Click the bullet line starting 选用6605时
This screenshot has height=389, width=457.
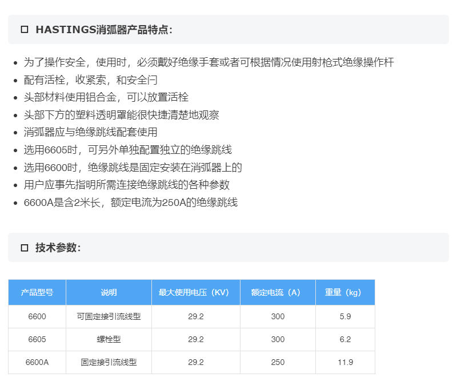click(128, 150)
